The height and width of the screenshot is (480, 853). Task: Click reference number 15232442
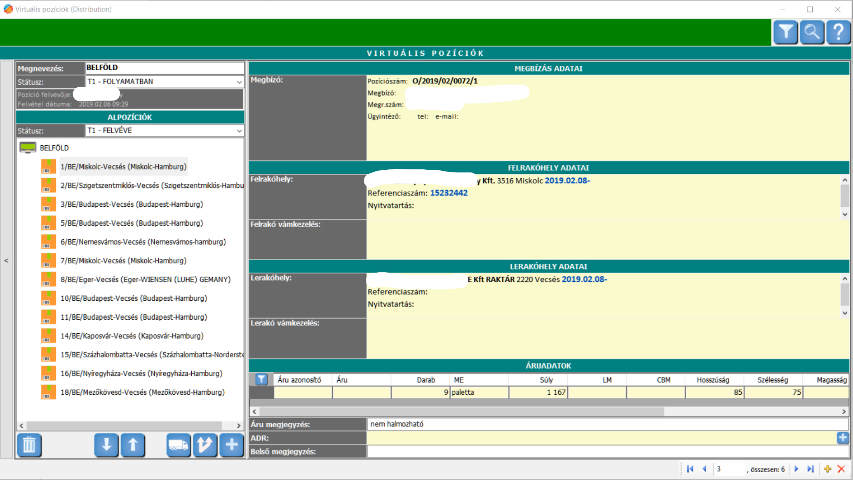coord(449,193)
